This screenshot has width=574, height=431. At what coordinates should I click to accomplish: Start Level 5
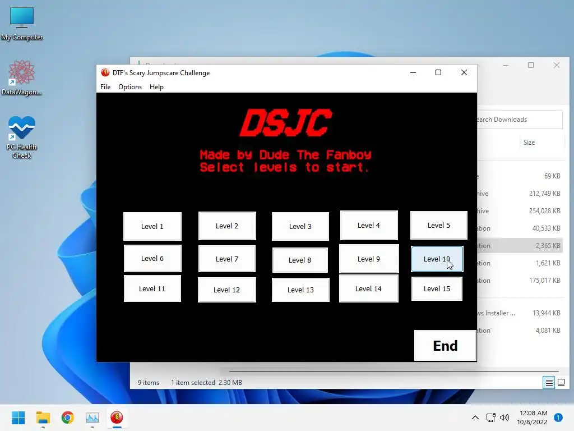pyautogui.click(x=438, y=226)
